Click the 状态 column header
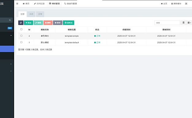This screenshot has height=118, width=192. (97, 30)
